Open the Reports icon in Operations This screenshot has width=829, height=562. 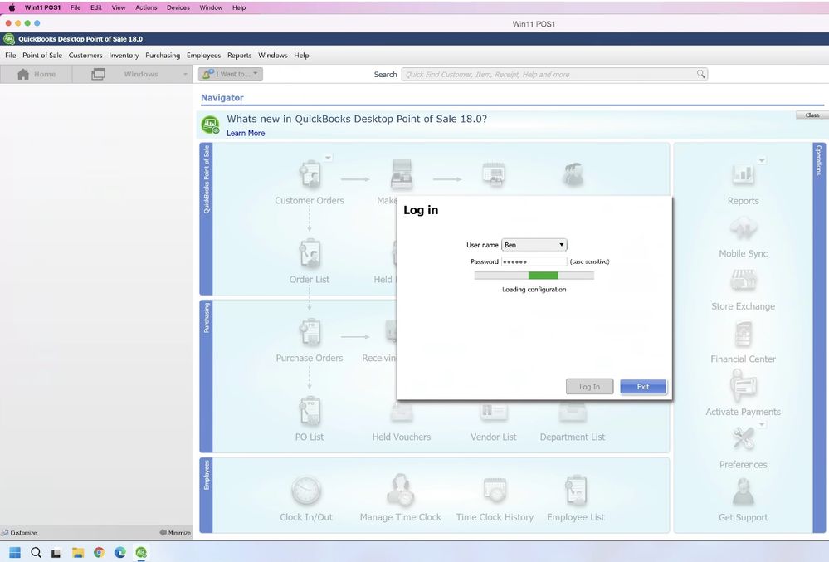pos(743,174)
